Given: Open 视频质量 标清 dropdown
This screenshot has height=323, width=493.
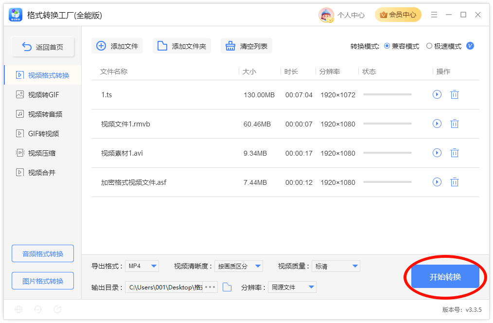Looking at the screenshot, I should tap(336, 266).
